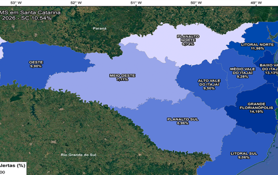Viewport: 278px width, 175px height.
Task: Click the Meio Oeste region label
Action: (x=122, y=77)
